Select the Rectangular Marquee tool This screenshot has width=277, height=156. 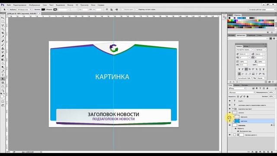point(3,22)
